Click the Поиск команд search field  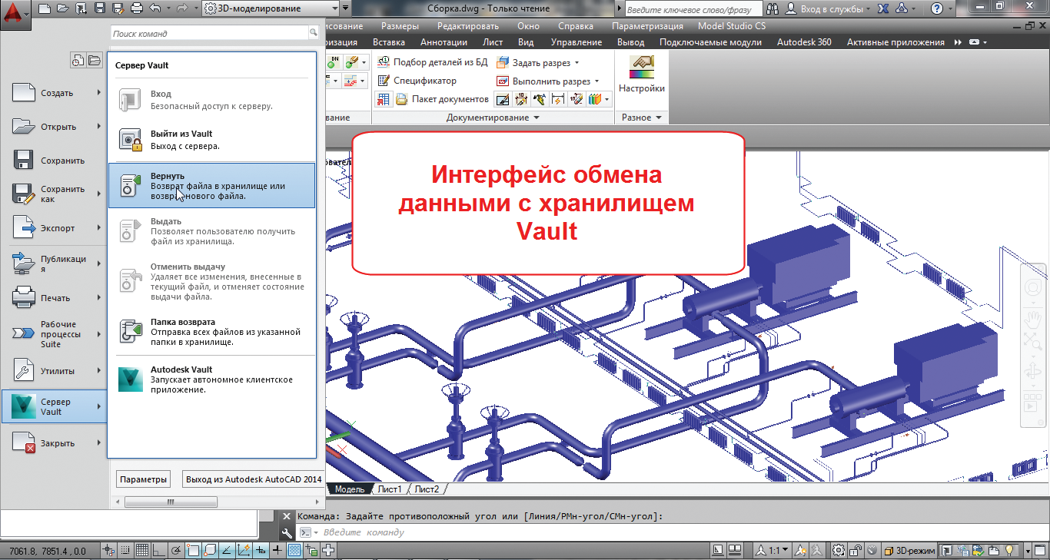click(209, 34)
